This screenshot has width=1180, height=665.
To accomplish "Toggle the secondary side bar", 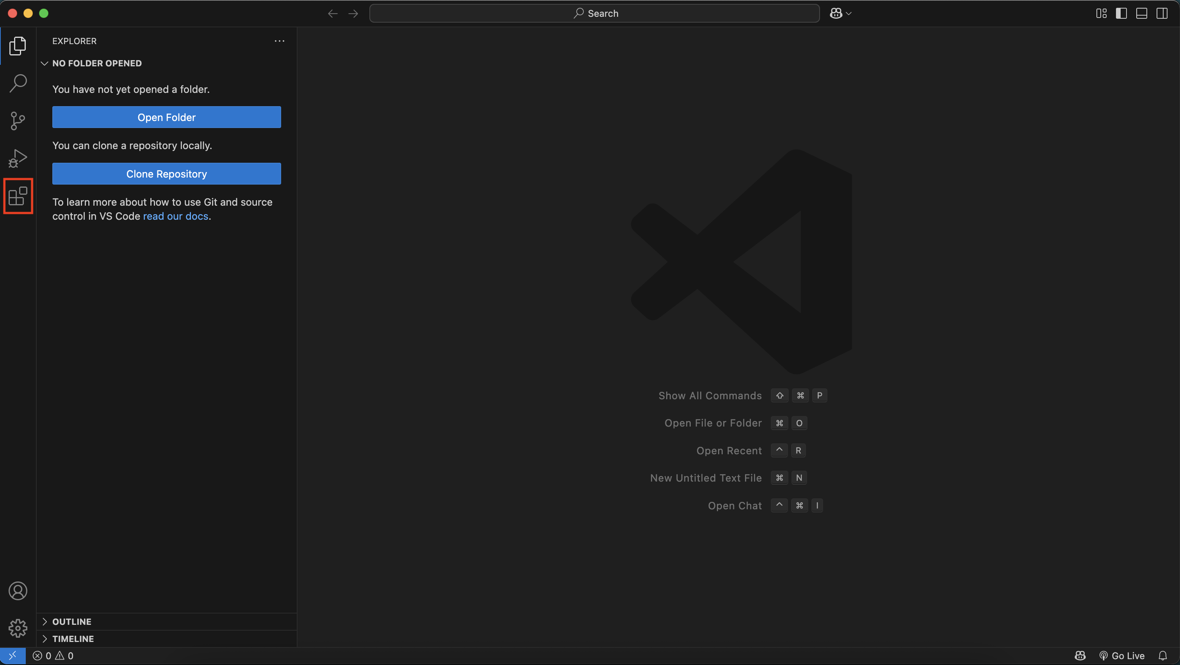I will coord(1162,13).
